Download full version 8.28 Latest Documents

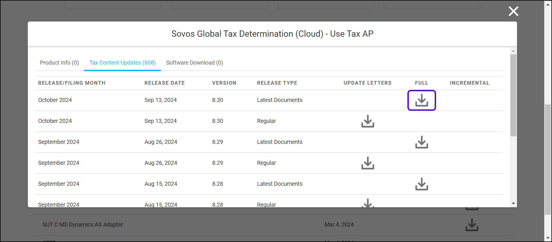(421, 184)
